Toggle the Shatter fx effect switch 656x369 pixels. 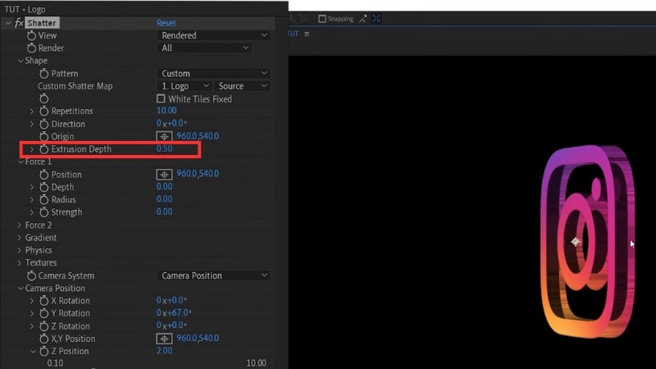[x=19, y=23]
